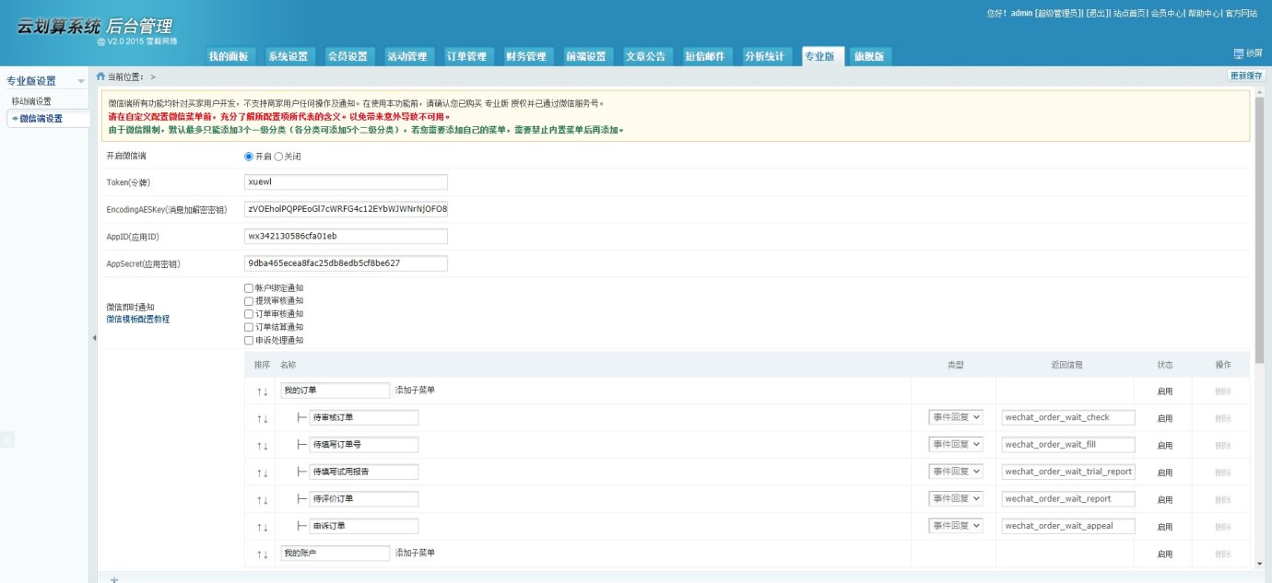The image size is (1272, 583).
Task: Open the 帮助中心 link
Action: (x=1203, y=14)
